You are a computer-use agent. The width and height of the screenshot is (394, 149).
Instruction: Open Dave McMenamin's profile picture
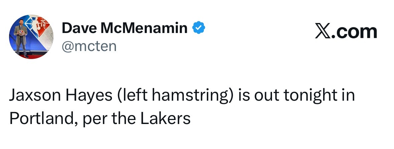[33, 37]
